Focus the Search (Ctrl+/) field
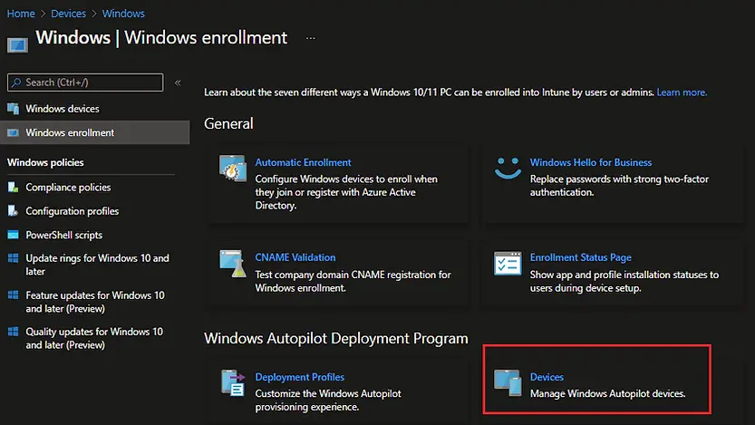The image size is (755, 425). [x=85, y=82]
